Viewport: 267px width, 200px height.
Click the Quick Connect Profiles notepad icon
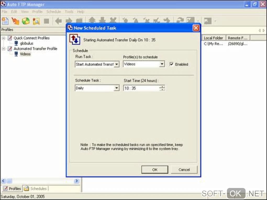[x=10, y=38]
